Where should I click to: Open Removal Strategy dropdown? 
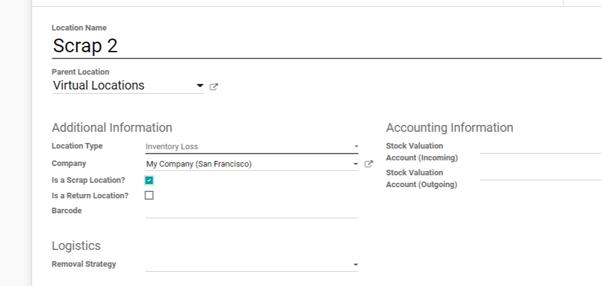tap(252, 264)
